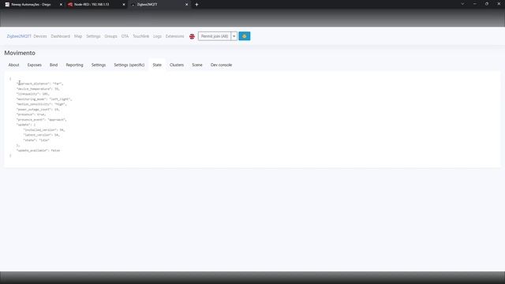Click the Neway Automações tab favicon
505x284 pixels.
pos(7,5)
